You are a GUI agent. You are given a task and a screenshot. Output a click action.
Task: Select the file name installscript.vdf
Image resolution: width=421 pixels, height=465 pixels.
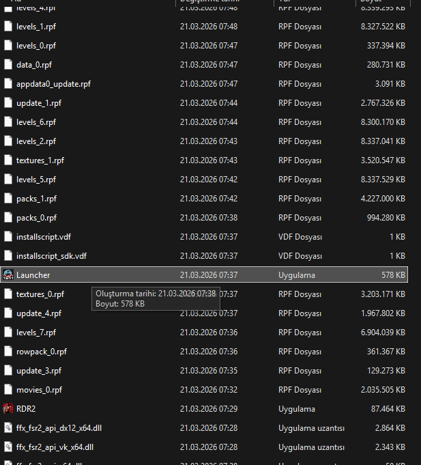44,237
